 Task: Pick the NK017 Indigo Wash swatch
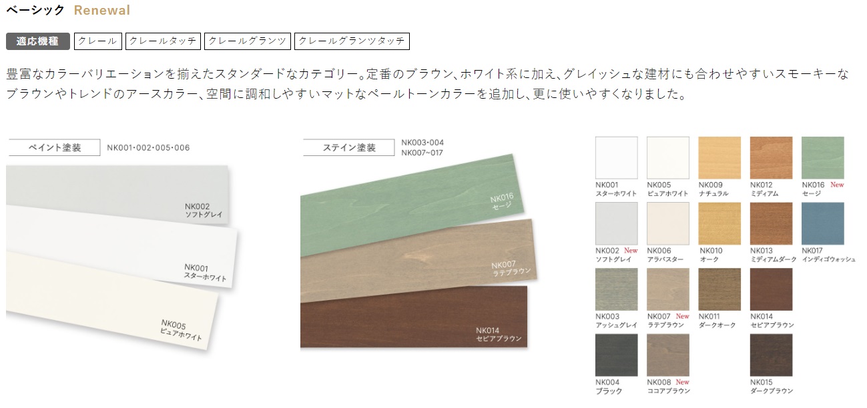(x=823, y=224)
